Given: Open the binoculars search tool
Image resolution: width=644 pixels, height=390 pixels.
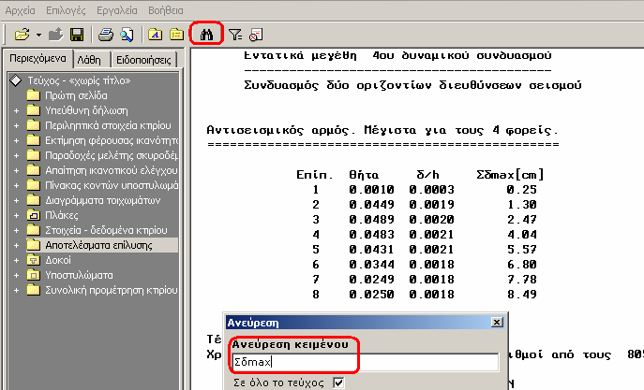Looking at the screenshot, I should [206, 35].
